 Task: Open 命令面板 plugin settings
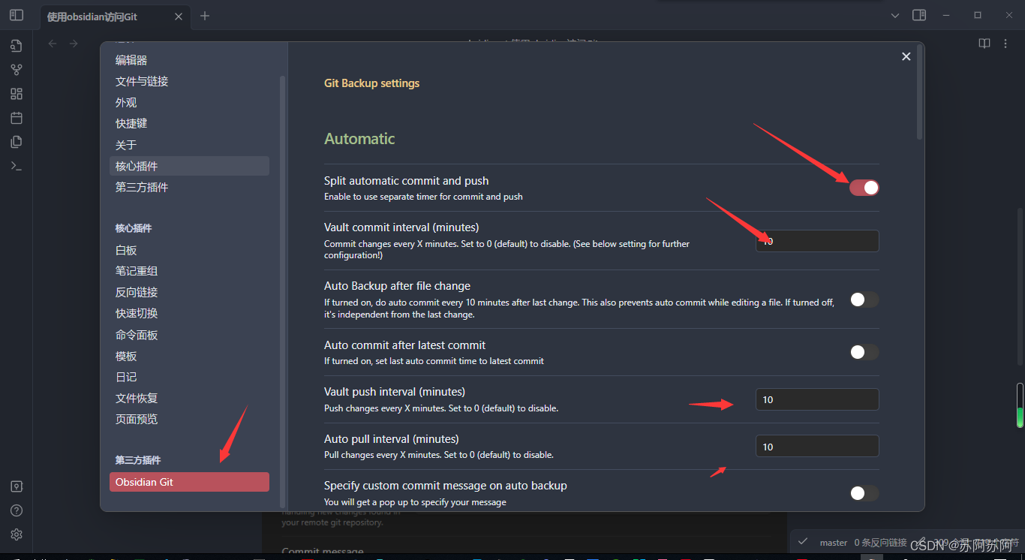click(x=189, y=335)
